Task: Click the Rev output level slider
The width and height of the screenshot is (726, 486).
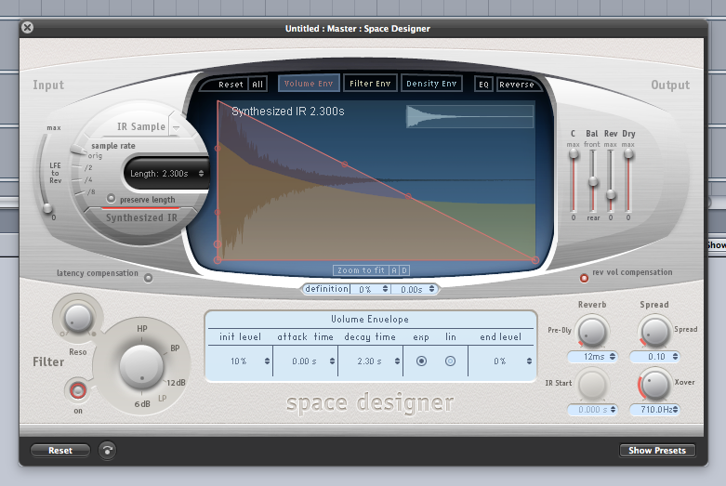Action: tap(611, 193)
